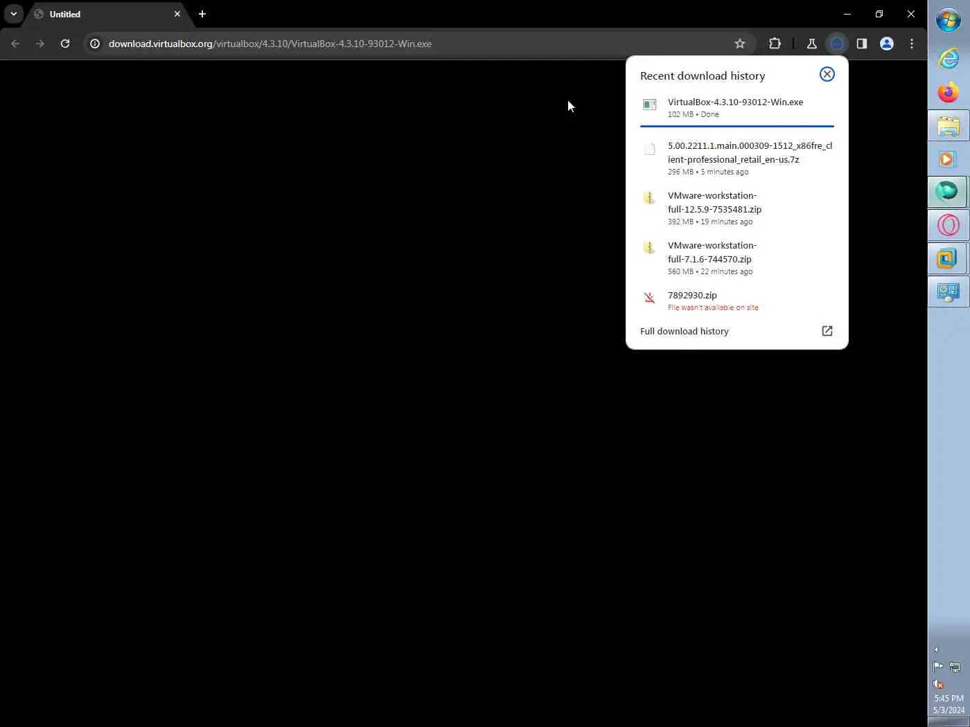Screen dimensions: 970x727
Task: Toggle the browser side panel
Action: [x=861, y=44]
